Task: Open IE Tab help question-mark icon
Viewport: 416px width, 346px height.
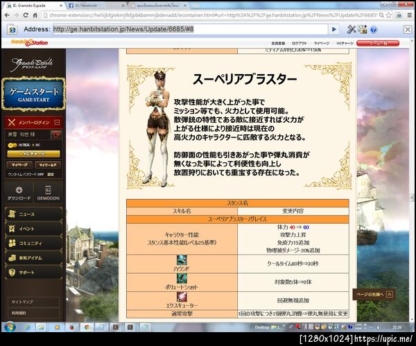Action: pyautogui.click(x=373, y=29)
